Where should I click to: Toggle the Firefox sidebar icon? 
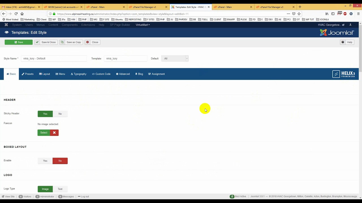coord(333,14)
